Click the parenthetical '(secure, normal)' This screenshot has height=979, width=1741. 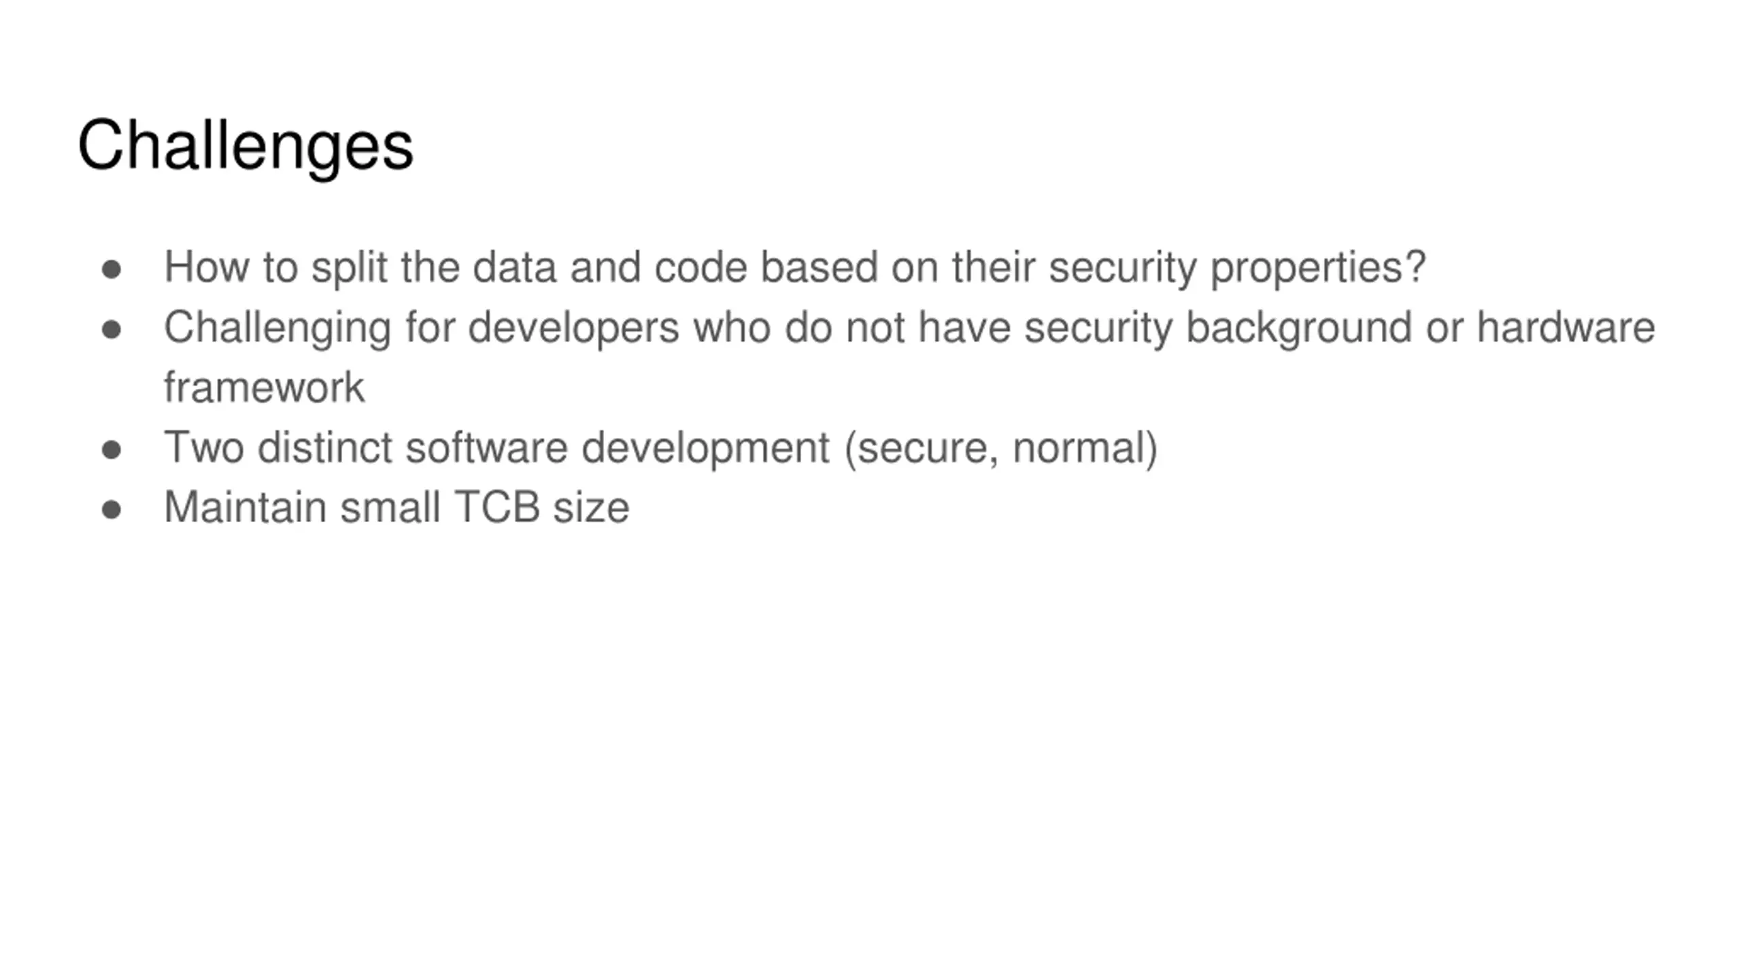[1001, 449]
